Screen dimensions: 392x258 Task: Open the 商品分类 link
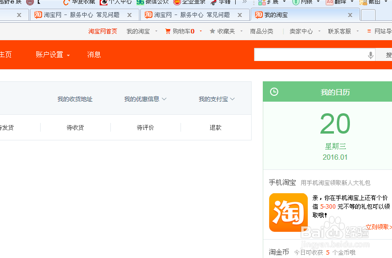point(261,31)
